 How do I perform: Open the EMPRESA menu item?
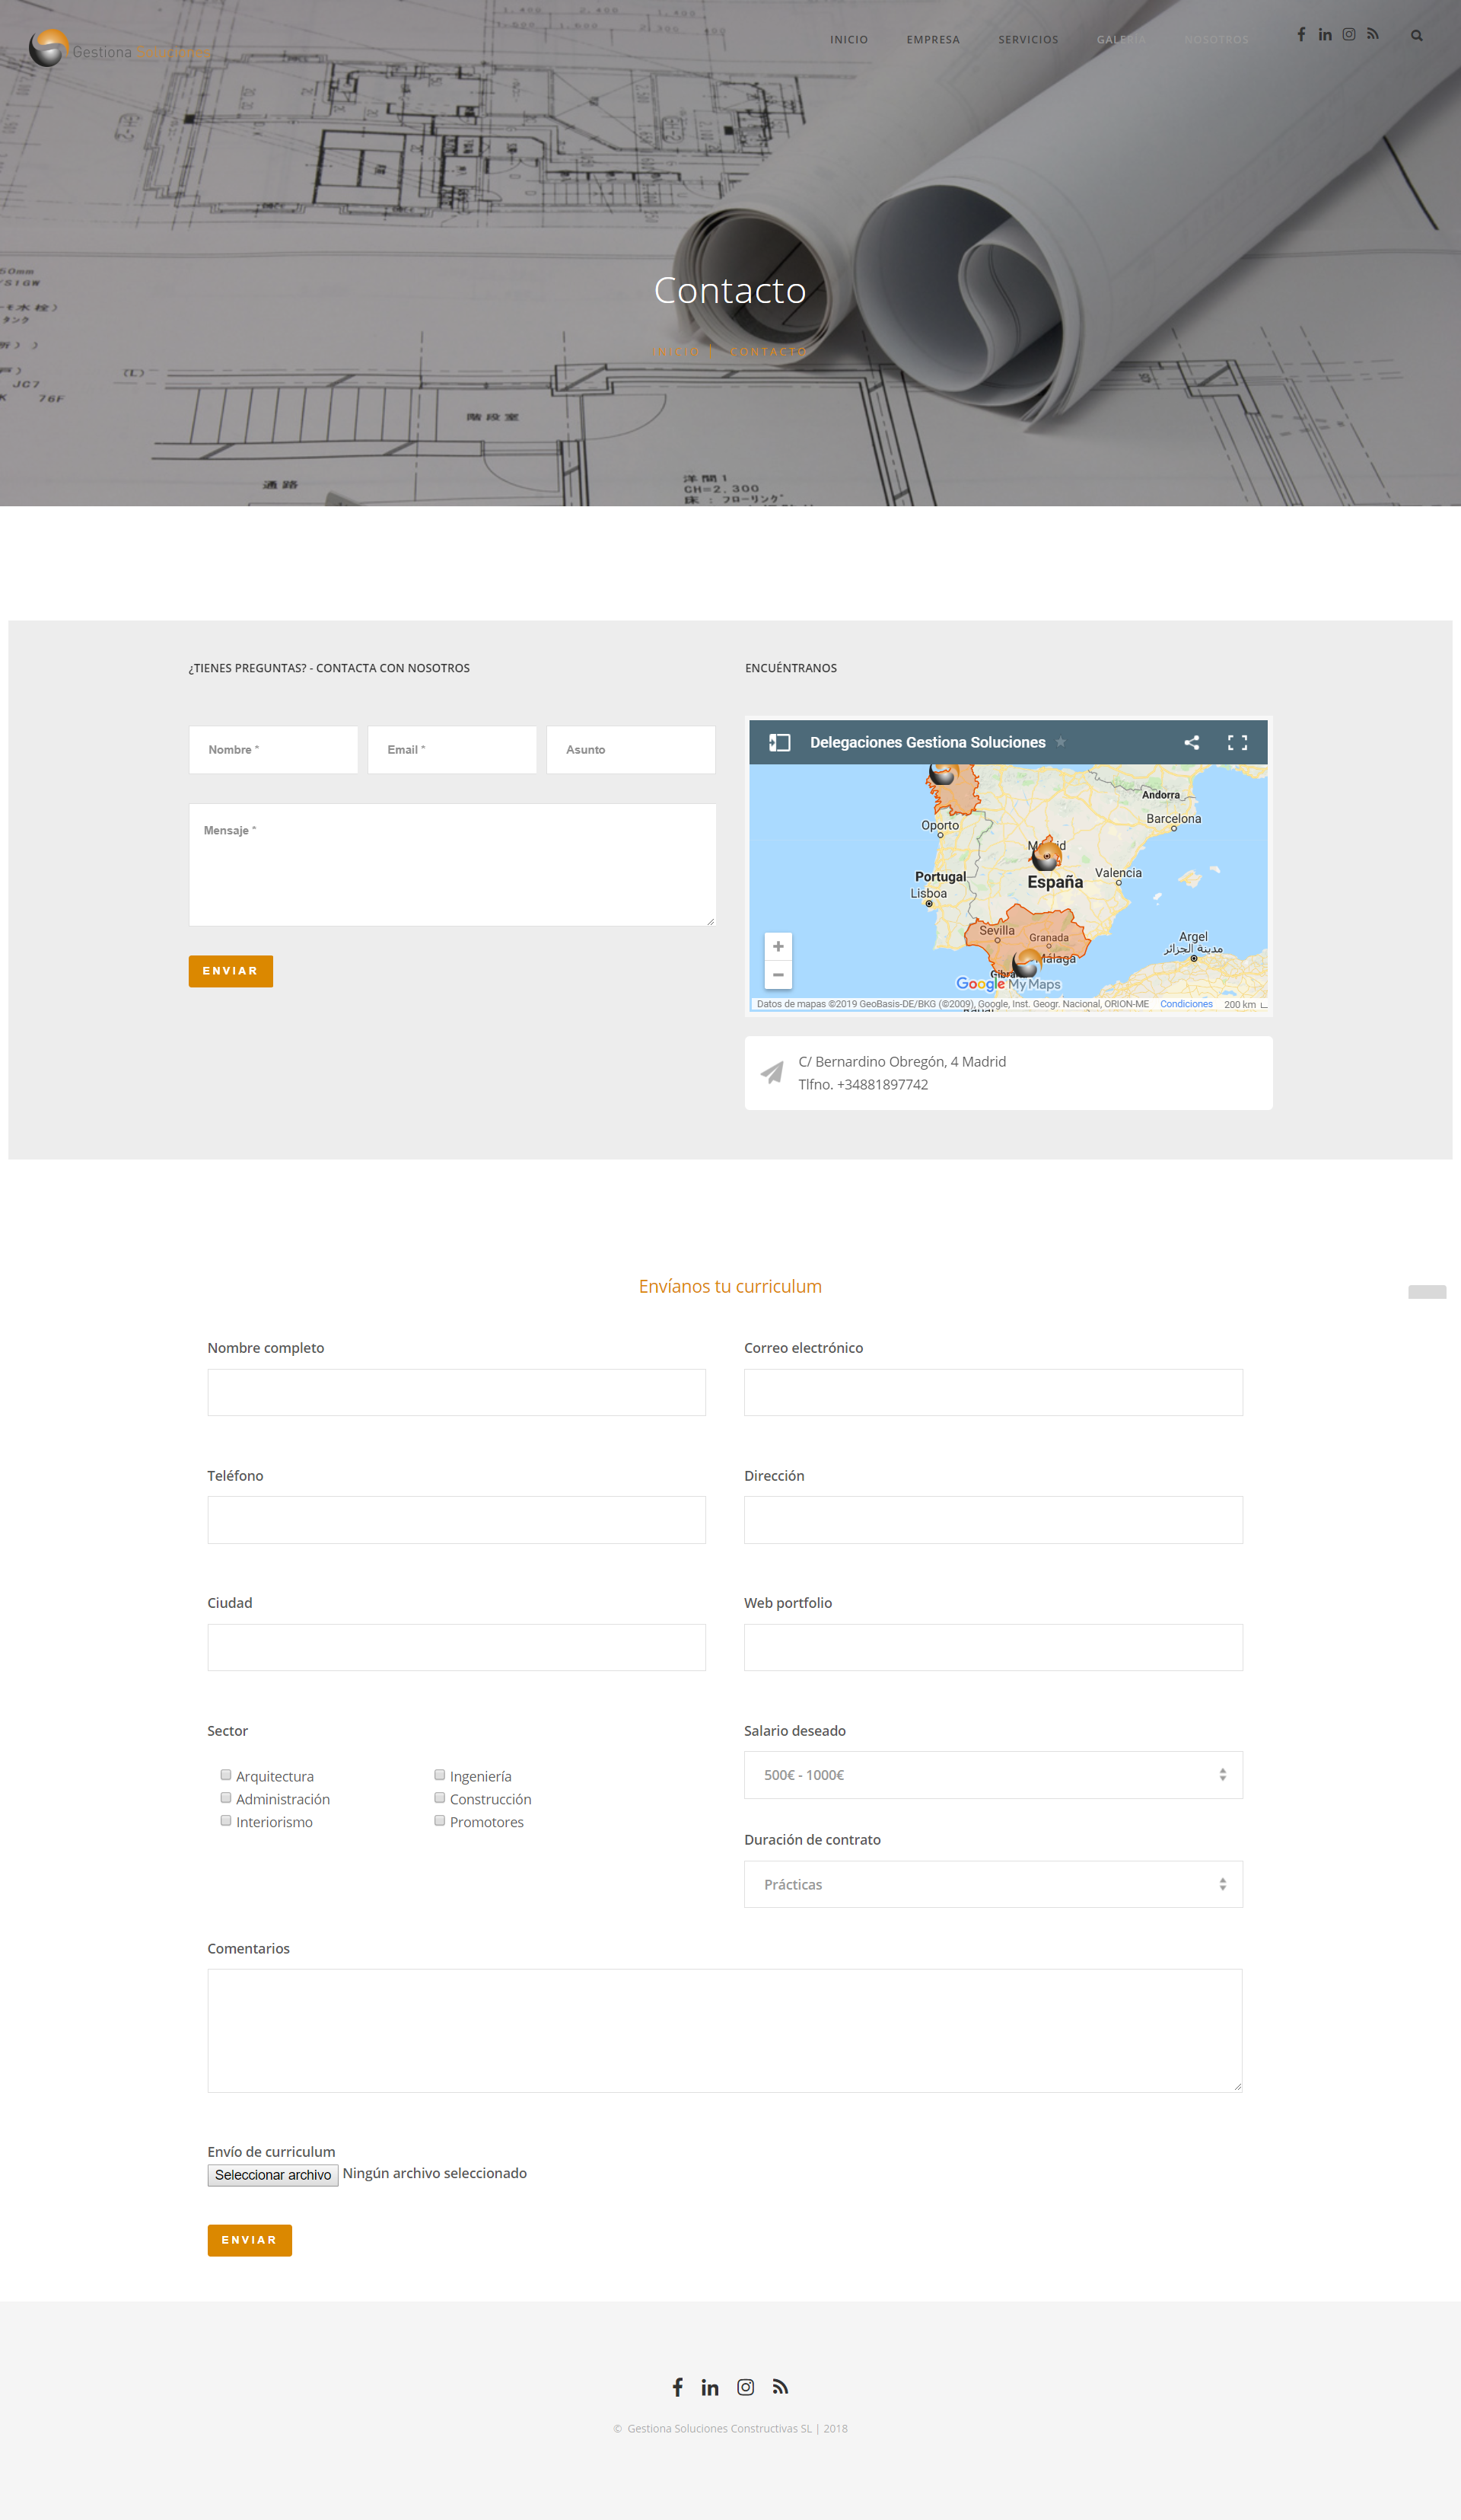(932, 40)
